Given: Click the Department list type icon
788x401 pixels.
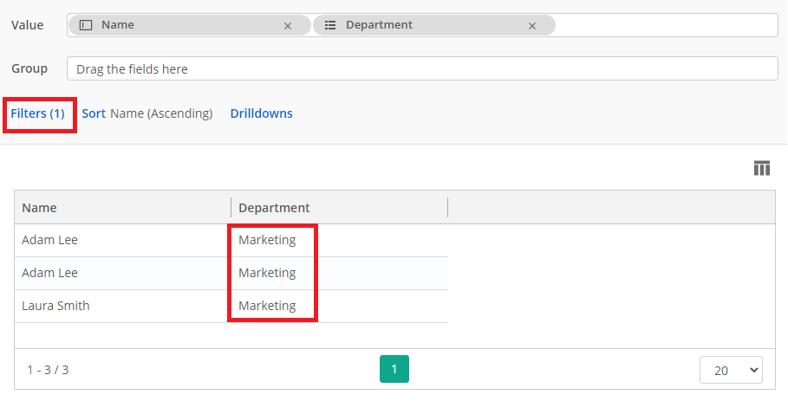Looking at the screenshot, I should (x=330, y=25).
